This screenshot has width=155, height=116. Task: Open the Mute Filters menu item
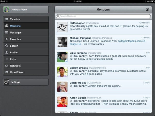point(26,72)
